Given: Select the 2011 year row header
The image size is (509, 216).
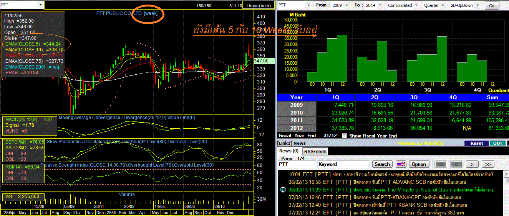Looking at the screenshot, I should pyautogui.click(x=297, y=120).
